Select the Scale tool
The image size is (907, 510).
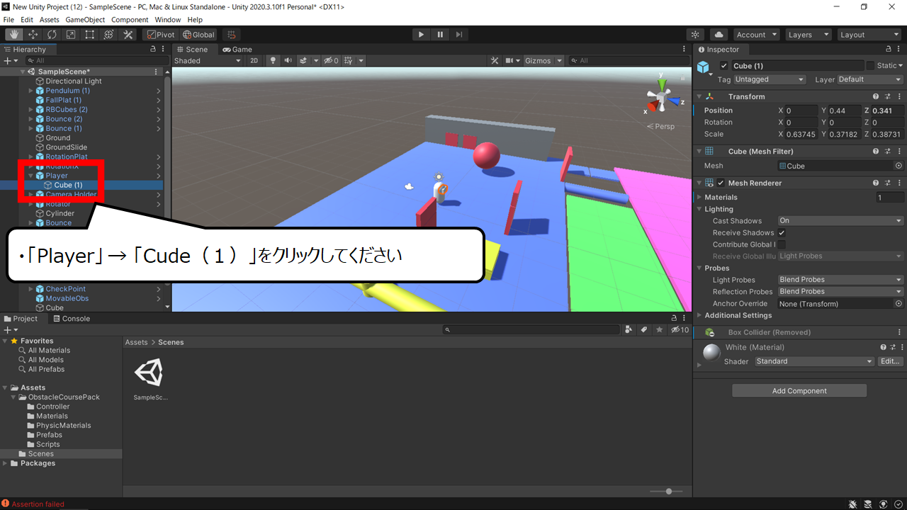(71, 35)
